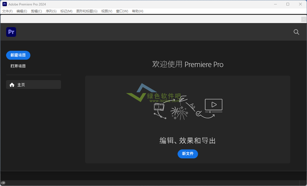Open the 窗口(W) menu
This screenshot has width=307, height=186.
tap(122, 11)
